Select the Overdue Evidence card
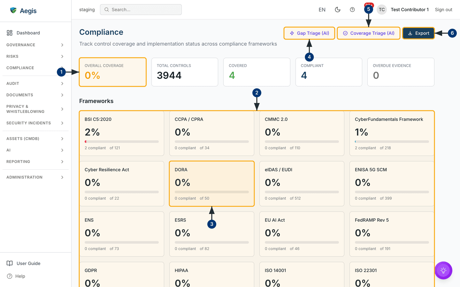460x287 pixels. (401, 72)
